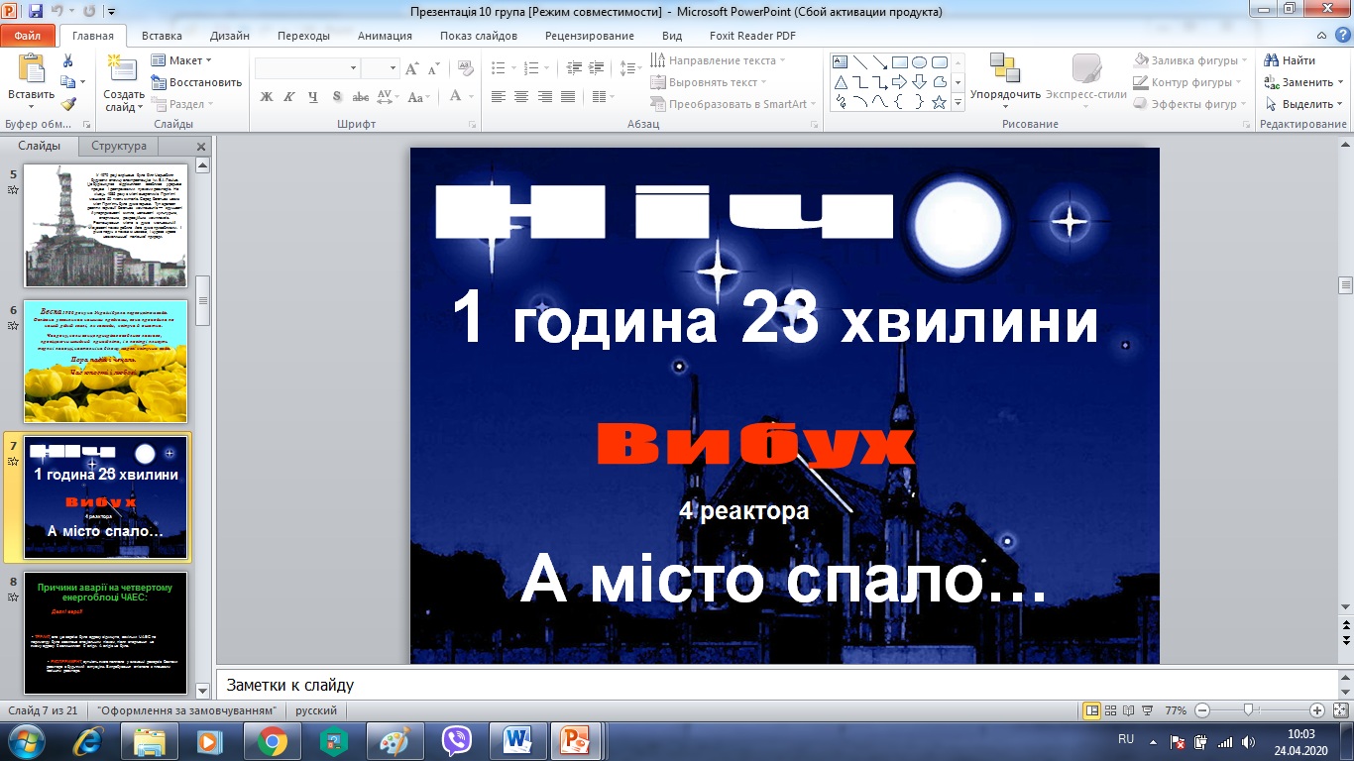This screenshot has height=761, width=1354.
Task: Click the zoom out minus button
Action: (1200, 710)
